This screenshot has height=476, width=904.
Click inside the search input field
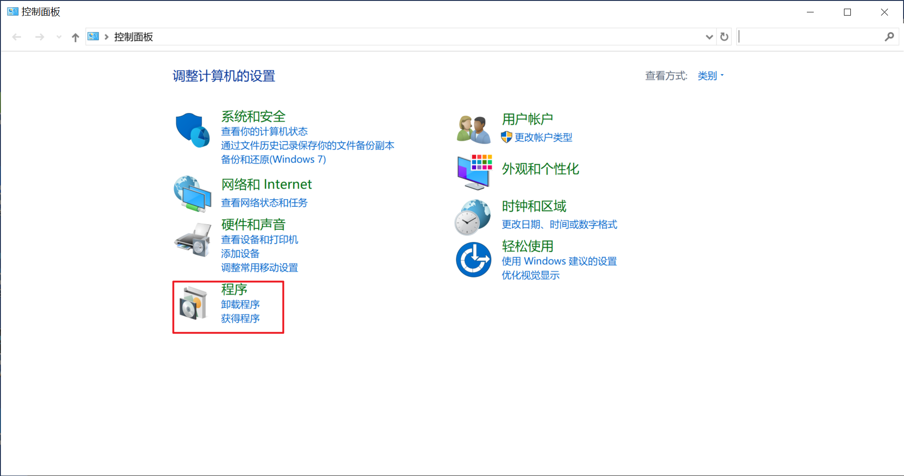(x=816, y=37)
